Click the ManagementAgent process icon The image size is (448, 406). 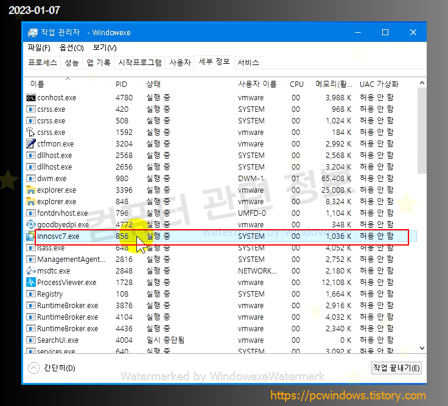tap(31, 260)
